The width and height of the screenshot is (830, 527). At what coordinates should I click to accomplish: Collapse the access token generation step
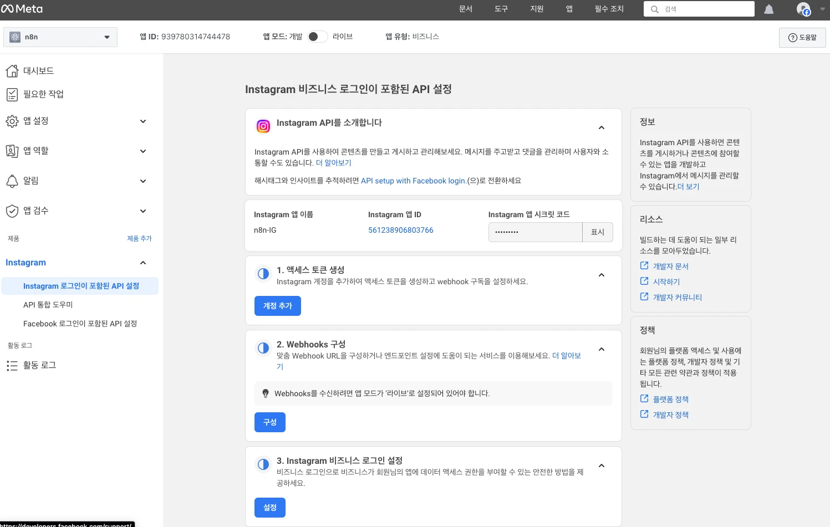pyautogui.click(x=602, y=275)
